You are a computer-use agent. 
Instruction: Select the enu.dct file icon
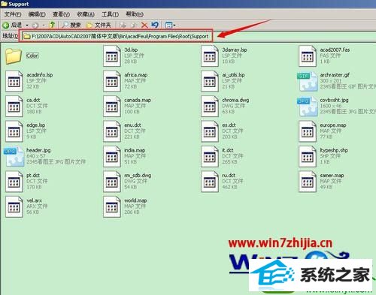pos(112,131)
